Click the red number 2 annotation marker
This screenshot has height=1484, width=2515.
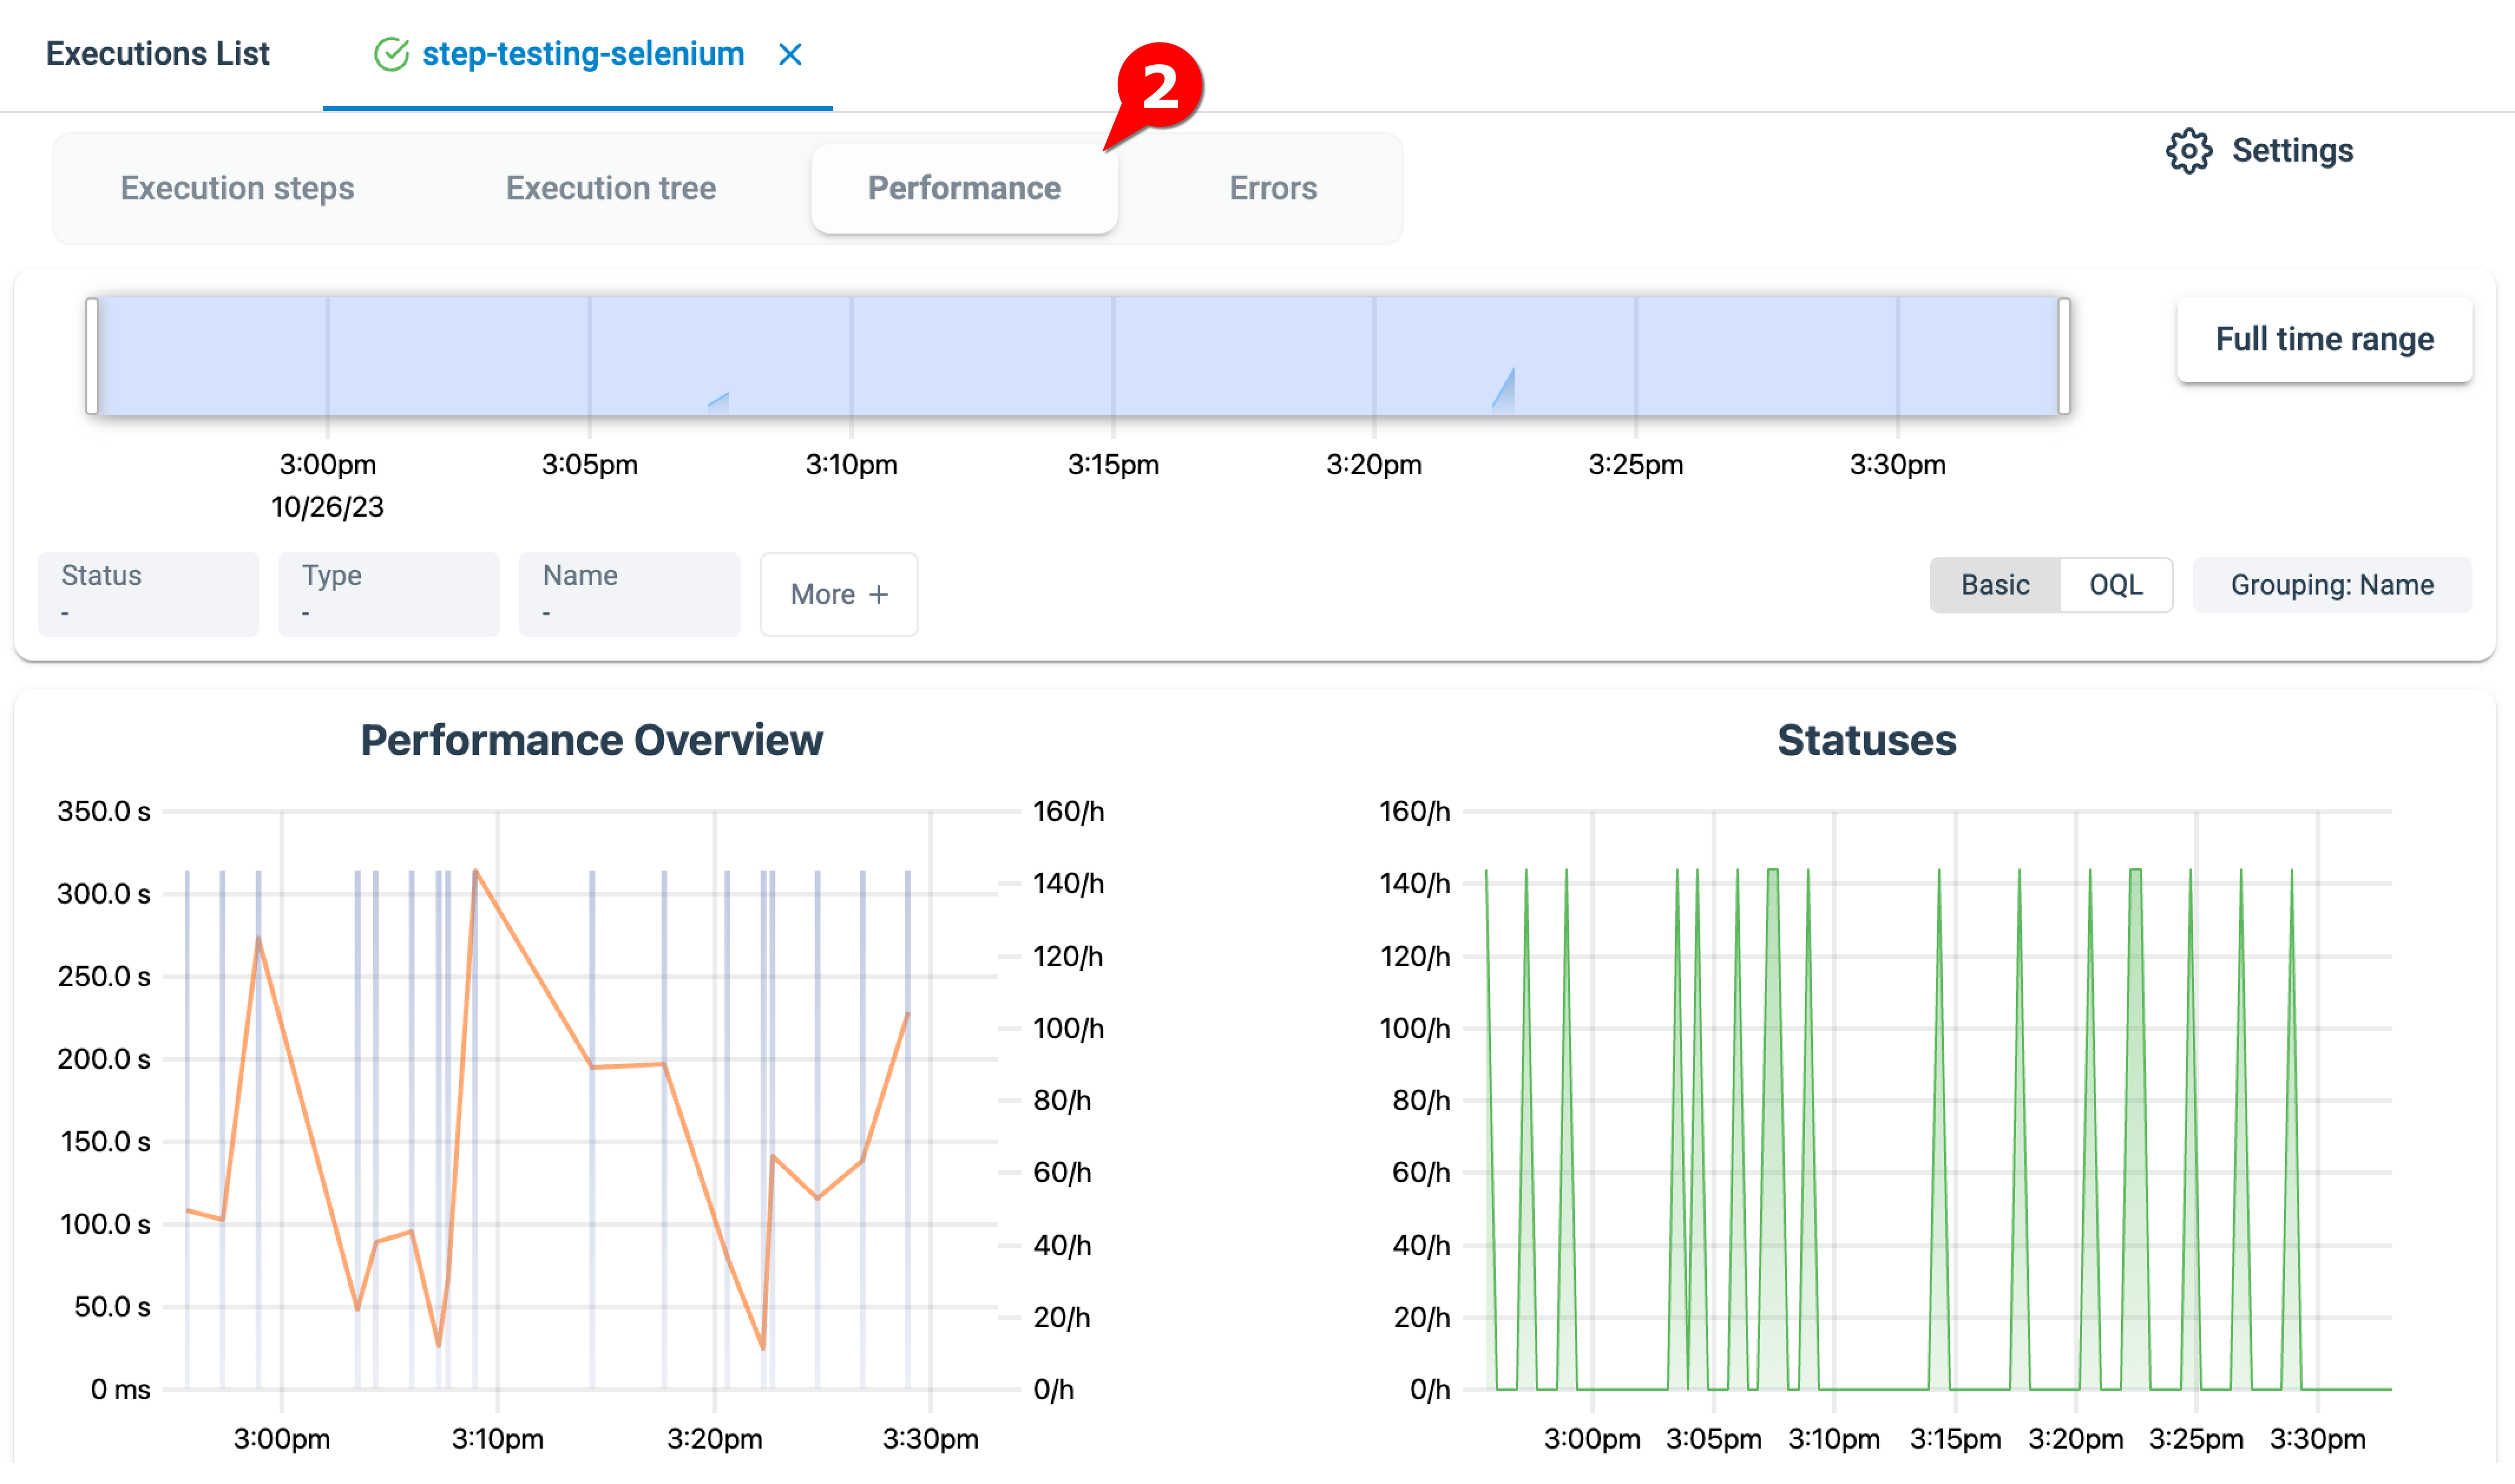point(1159,86)
